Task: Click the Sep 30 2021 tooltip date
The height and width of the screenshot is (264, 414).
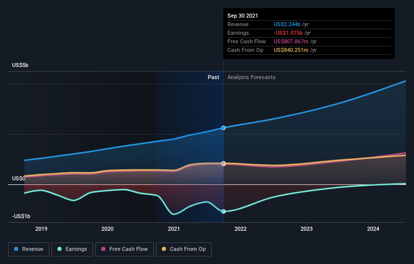Action: coord(243,16)
